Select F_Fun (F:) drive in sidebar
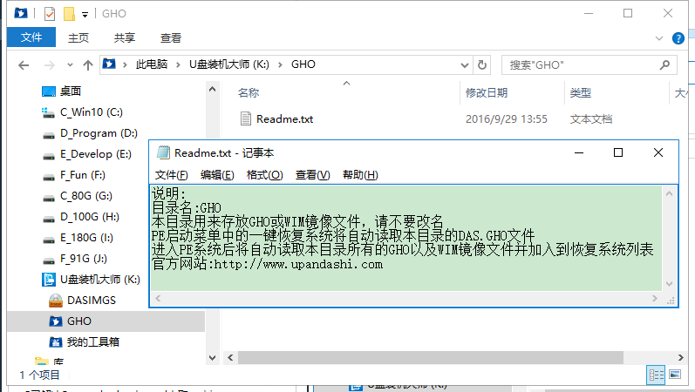This screenshot has height=392, width=695. click(83, 175)
